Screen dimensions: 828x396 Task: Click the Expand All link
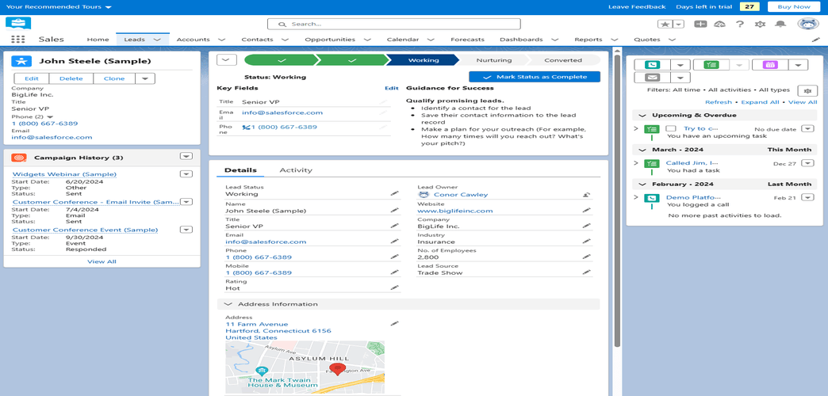pos(760,102)
